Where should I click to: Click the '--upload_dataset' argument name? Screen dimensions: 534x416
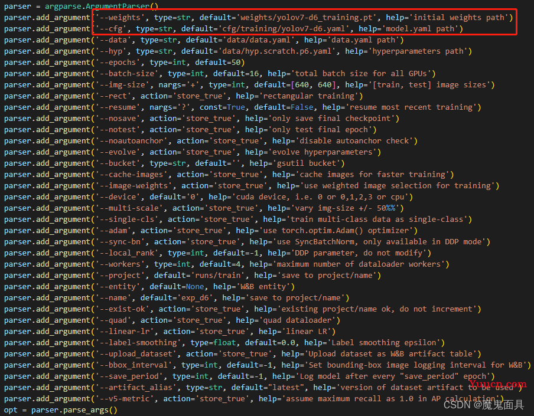tap(136, 355)
